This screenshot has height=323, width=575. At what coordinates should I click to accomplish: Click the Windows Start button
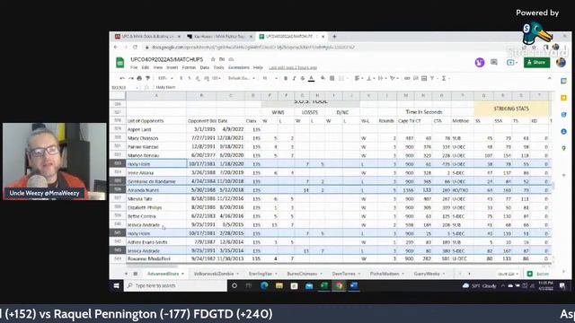(x=116, y=286)
